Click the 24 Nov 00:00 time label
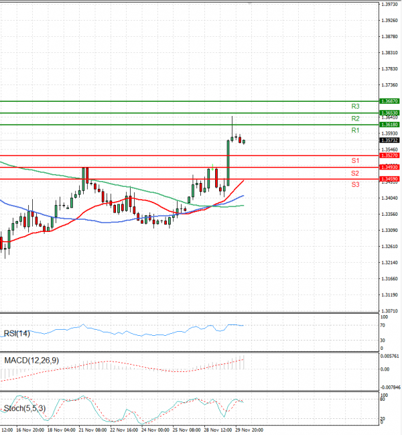This screenshot has width=402, height=435. (155, 430)
